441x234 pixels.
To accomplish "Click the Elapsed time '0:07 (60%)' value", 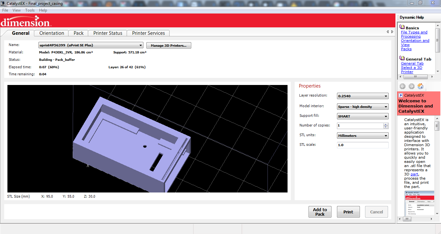I will point(49,67).
